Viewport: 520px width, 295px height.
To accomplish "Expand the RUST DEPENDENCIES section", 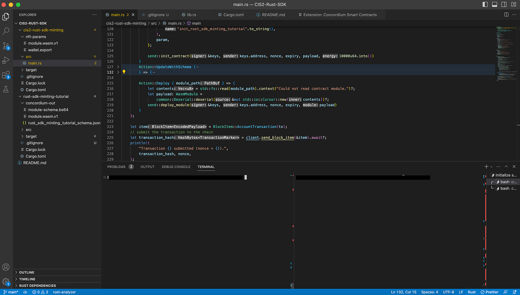I will click(x=57, y=286).
